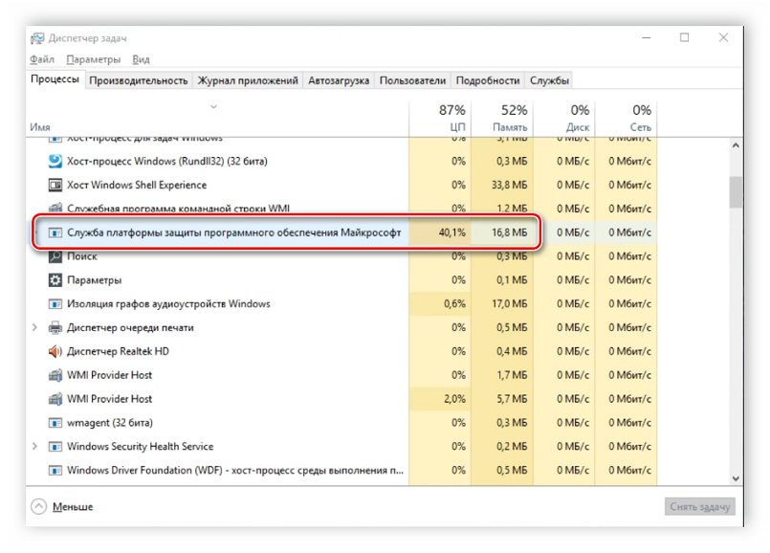This screenshot has height=553, width=770.
Task: Open the Параметры menu in menu bar
Action: 94,59
